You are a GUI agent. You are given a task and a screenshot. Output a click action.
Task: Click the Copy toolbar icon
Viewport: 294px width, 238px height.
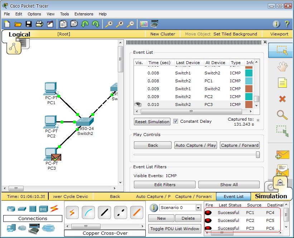click(x=63, y=24)
